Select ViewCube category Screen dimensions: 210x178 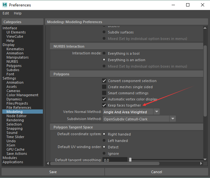[x=15, y=36]
